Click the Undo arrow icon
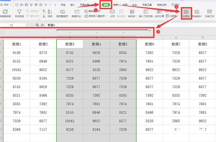 [x=46, y=5]
